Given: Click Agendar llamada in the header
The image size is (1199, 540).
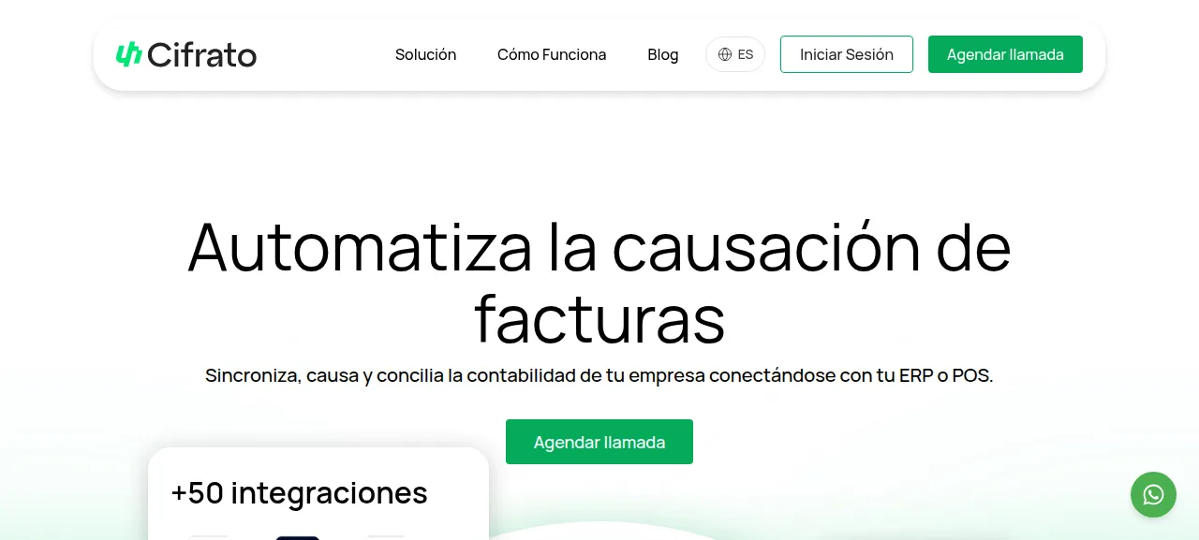Looking at the screenshot, I should click(1005, 54).
